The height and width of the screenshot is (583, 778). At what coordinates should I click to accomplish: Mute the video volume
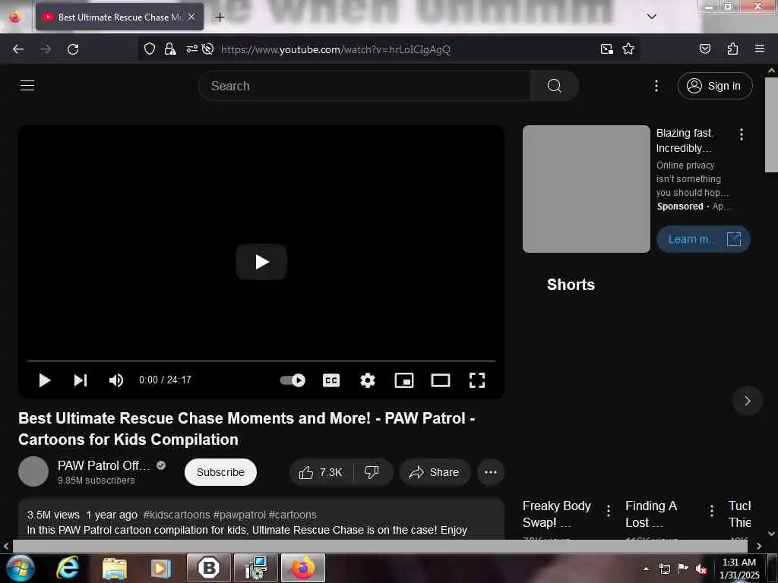[115, 380]
